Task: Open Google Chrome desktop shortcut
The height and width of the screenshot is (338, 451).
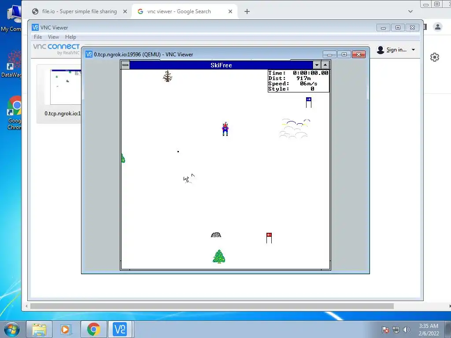Action: click(x=15, y=113)
